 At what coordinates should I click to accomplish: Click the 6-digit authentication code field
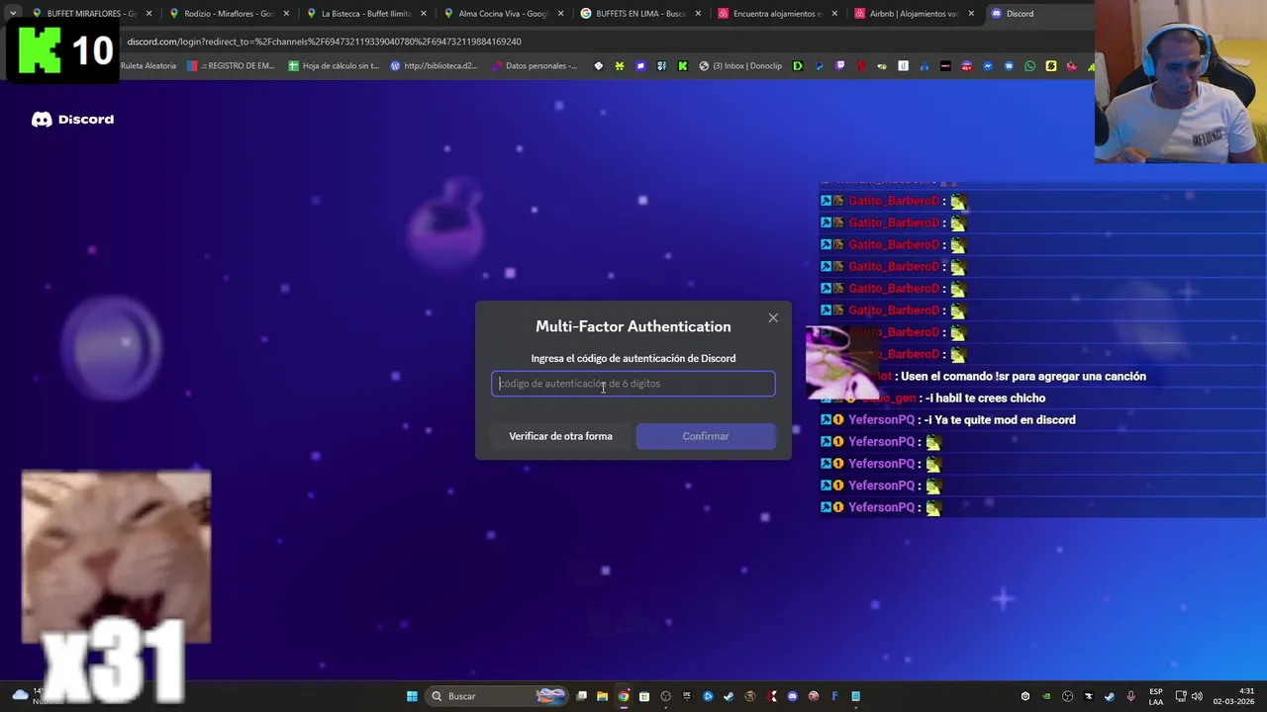tap(633, 384)
